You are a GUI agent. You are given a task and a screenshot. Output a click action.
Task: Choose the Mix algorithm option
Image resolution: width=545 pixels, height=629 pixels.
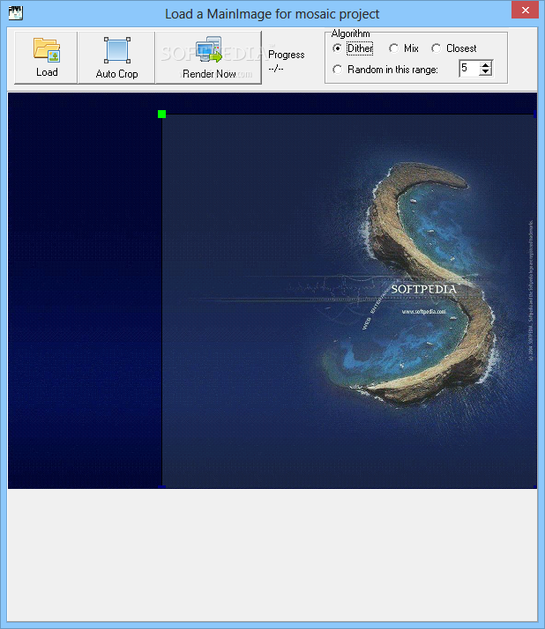[404, 48]
